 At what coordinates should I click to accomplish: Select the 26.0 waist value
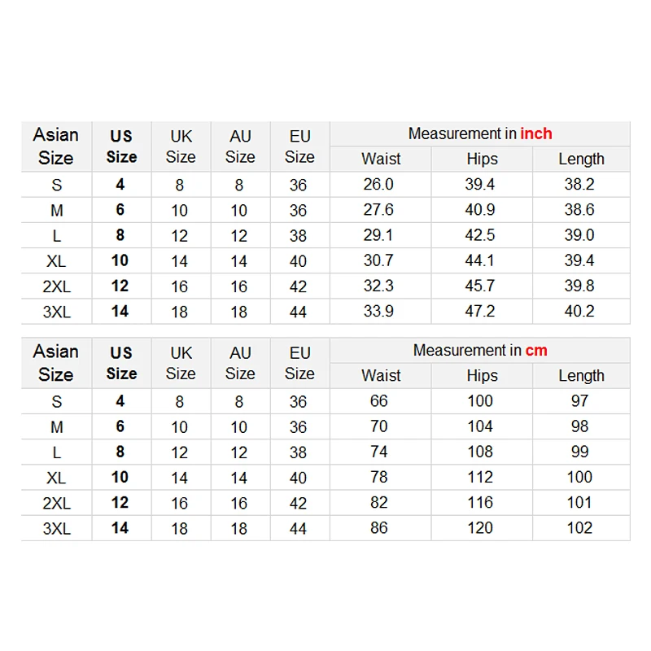[x=378, y=185]
